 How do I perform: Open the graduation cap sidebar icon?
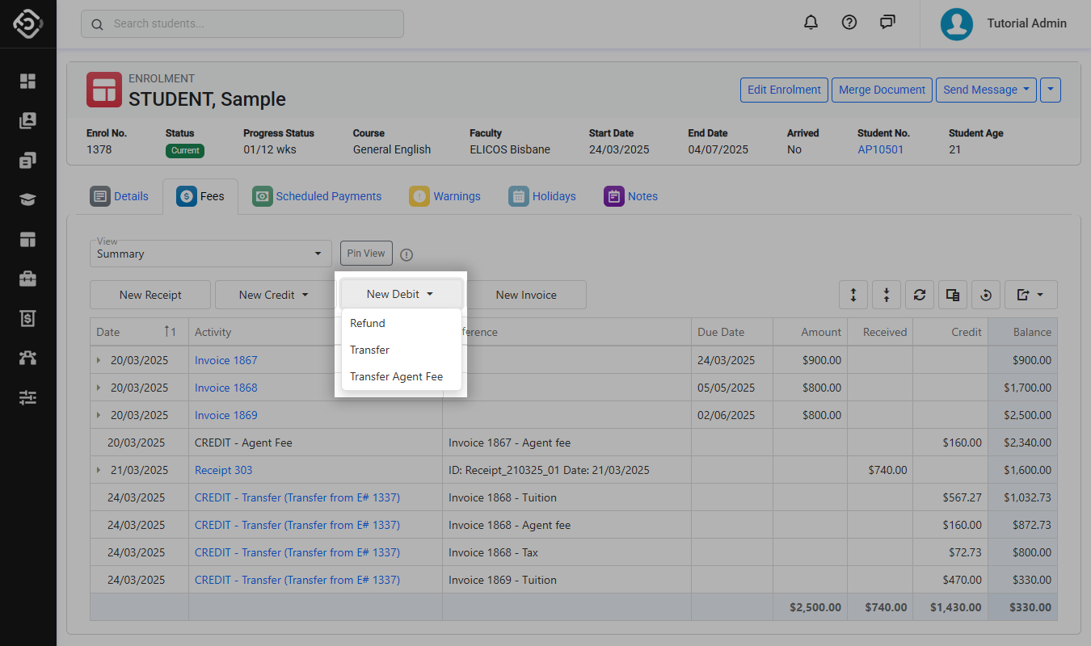click(28, 199)
